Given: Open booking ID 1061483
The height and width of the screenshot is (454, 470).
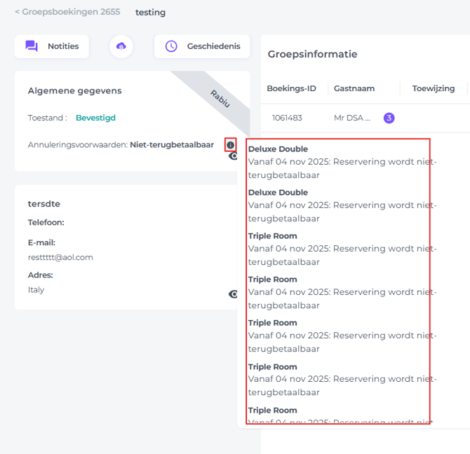Looking at the screenshot, I should [287, 118].
